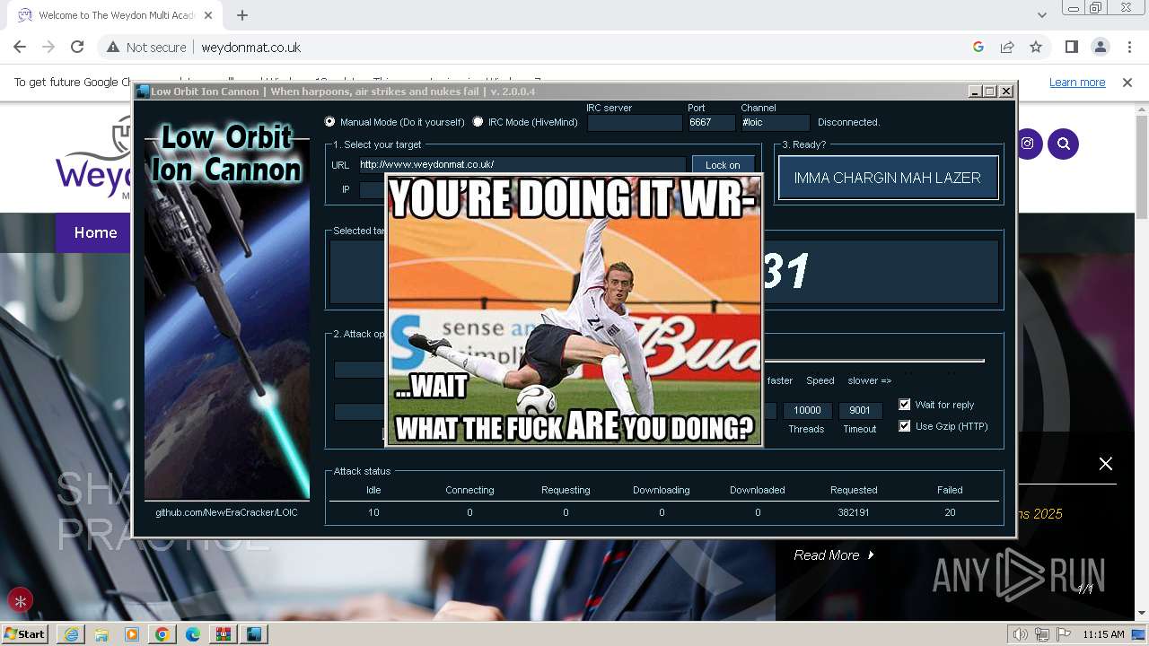Viewport: 1149px width, 646px height.
Task: Click the taskbar clock 11:15 AM
Action: pyautogui.click(x=1103, y=634)
